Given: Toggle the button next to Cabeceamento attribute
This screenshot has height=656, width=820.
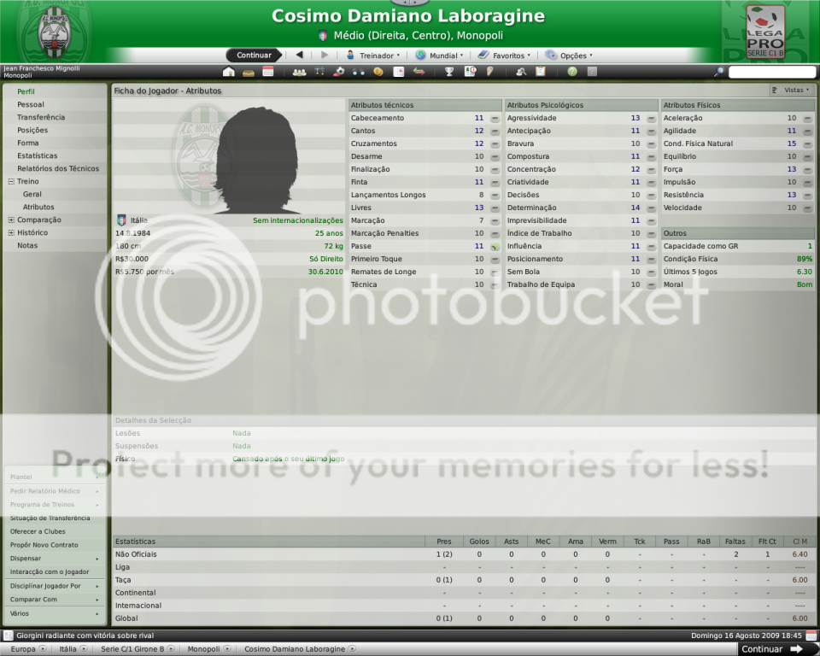Looking at the screenshot, I should (x=495, y=119).
